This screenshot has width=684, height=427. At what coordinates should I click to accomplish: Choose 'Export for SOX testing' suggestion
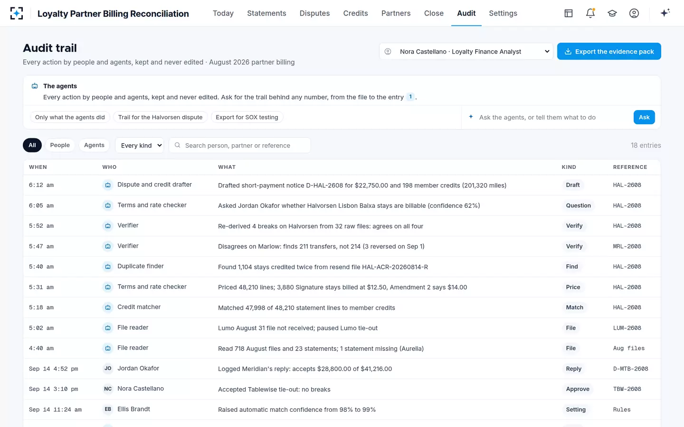coord(247,117)
